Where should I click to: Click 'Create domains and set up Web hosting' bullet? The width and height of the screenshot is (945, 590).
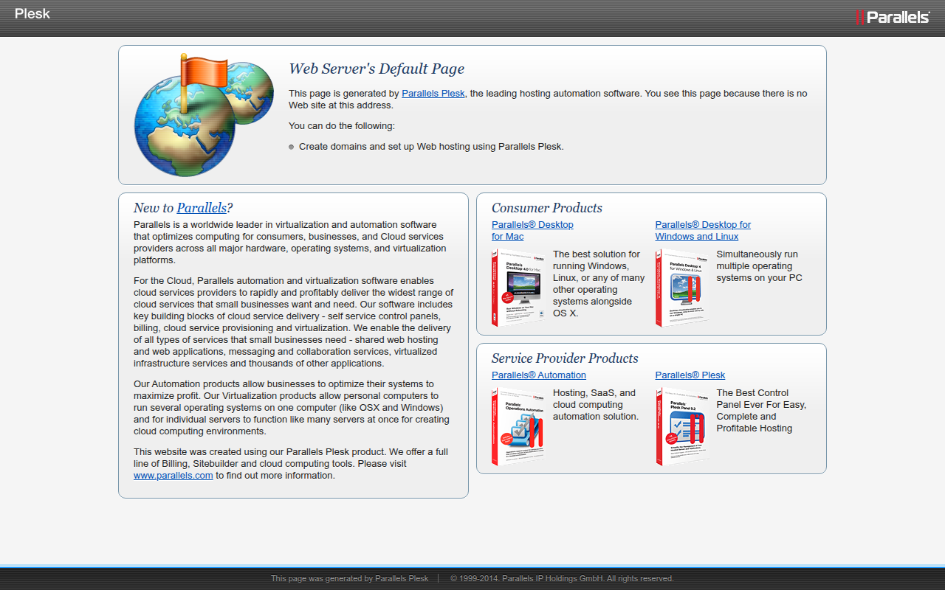[x=431, y=147]
